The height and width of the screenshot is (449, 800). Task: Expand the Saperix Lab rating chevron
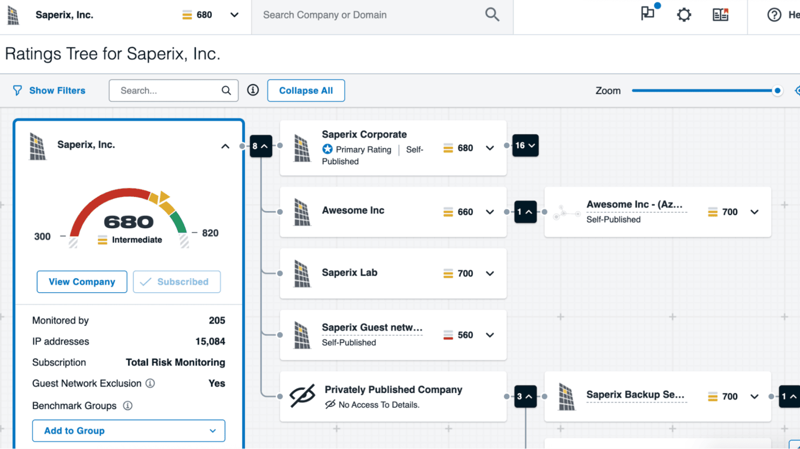point(490,274)
